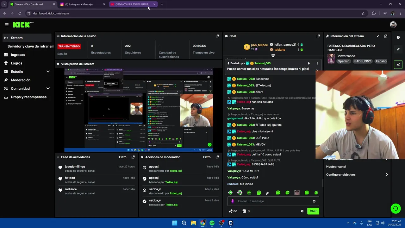Open the hamburger menu beside Kick logo

click(7, 25)
